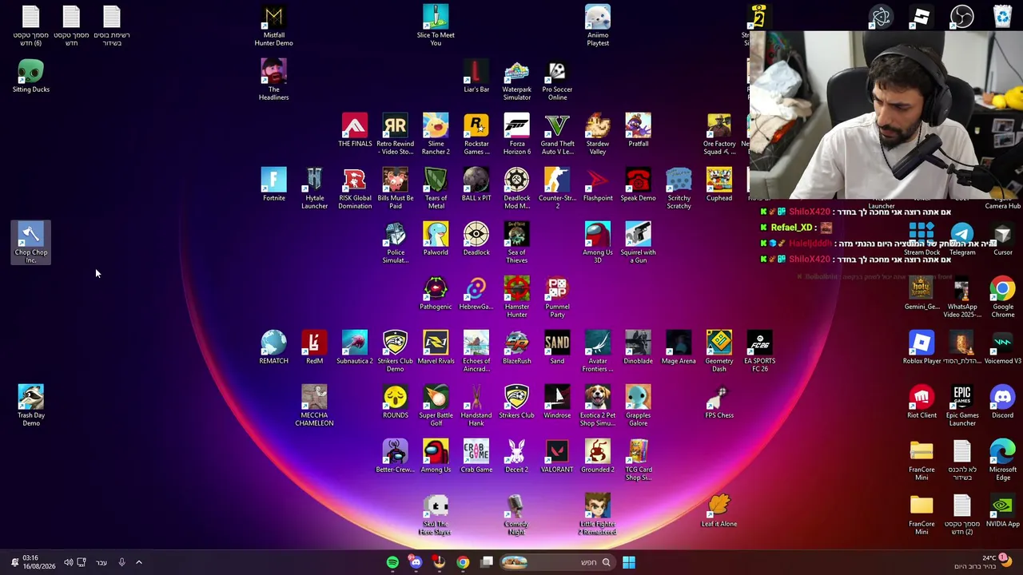Open Pro Soccer Online icon
1023x575 pixels.
tap(557, 80)
